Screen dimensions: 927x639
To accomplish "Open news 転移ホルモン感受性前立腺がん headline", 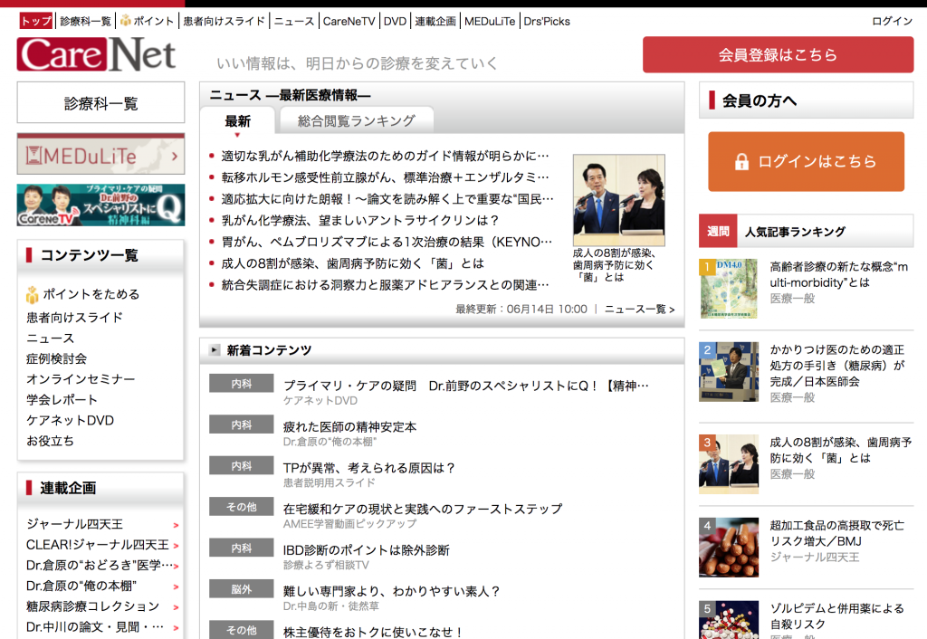I will coord(385,177).
